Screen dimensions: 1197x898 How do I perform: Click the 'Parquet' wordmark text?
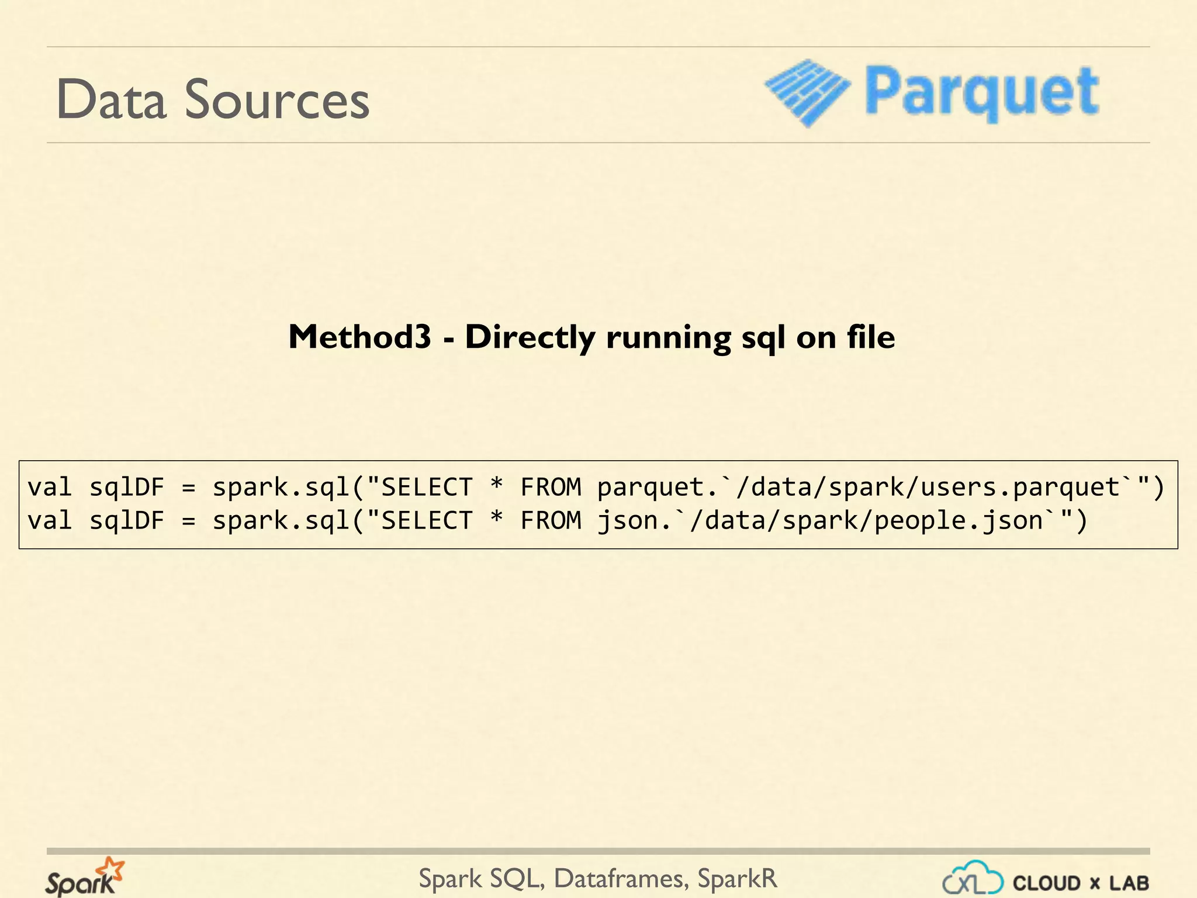click(982, 94)
